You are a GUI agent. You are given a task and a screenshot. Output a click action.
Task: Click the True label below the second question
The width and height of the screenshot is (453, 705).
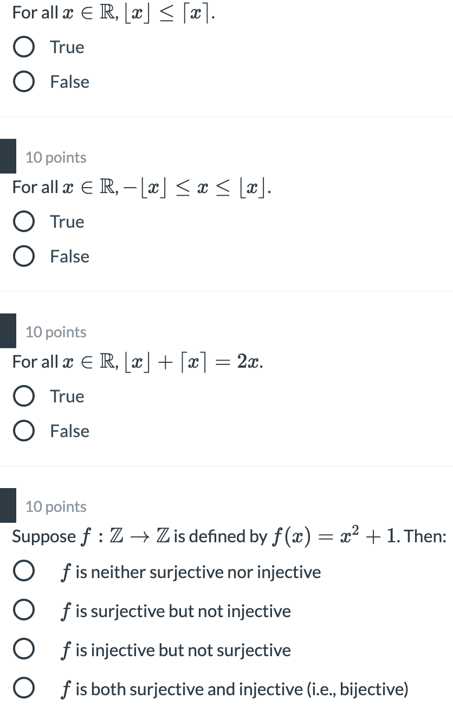66,221
